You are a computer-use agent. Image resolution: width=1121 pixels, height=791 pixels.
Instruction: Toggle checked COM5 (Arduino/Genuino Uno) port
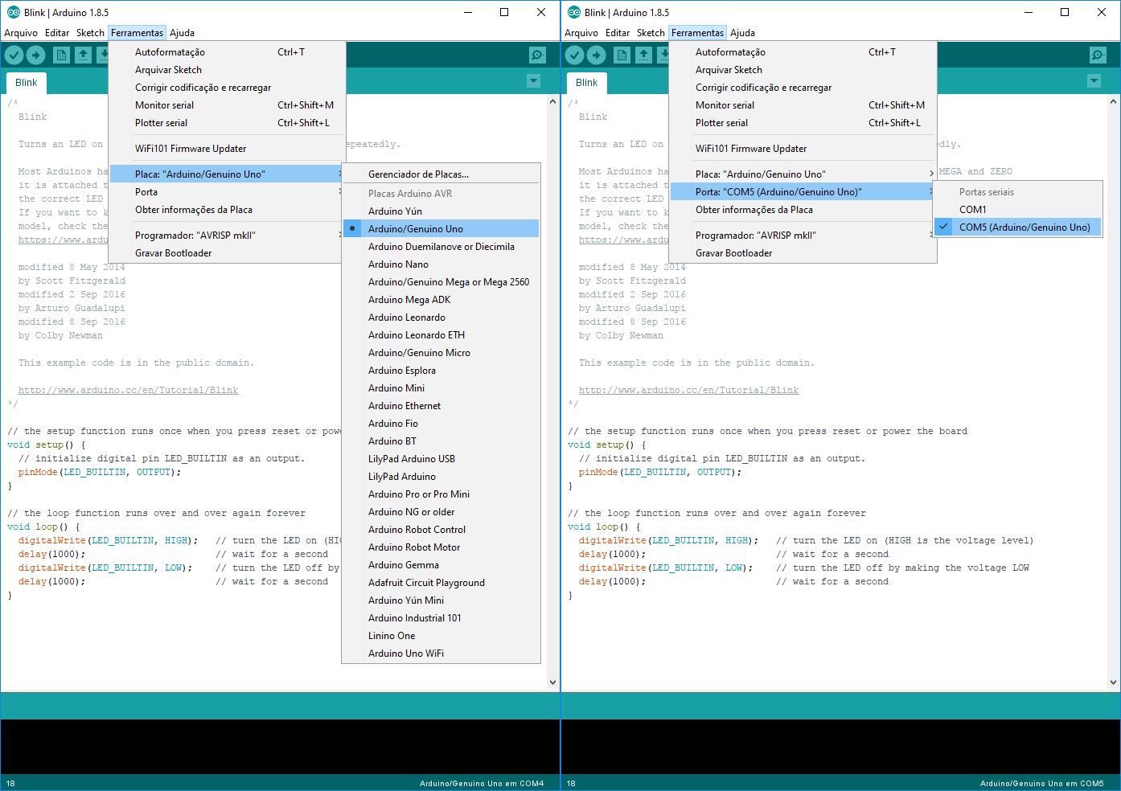[x=1017, y=227]
